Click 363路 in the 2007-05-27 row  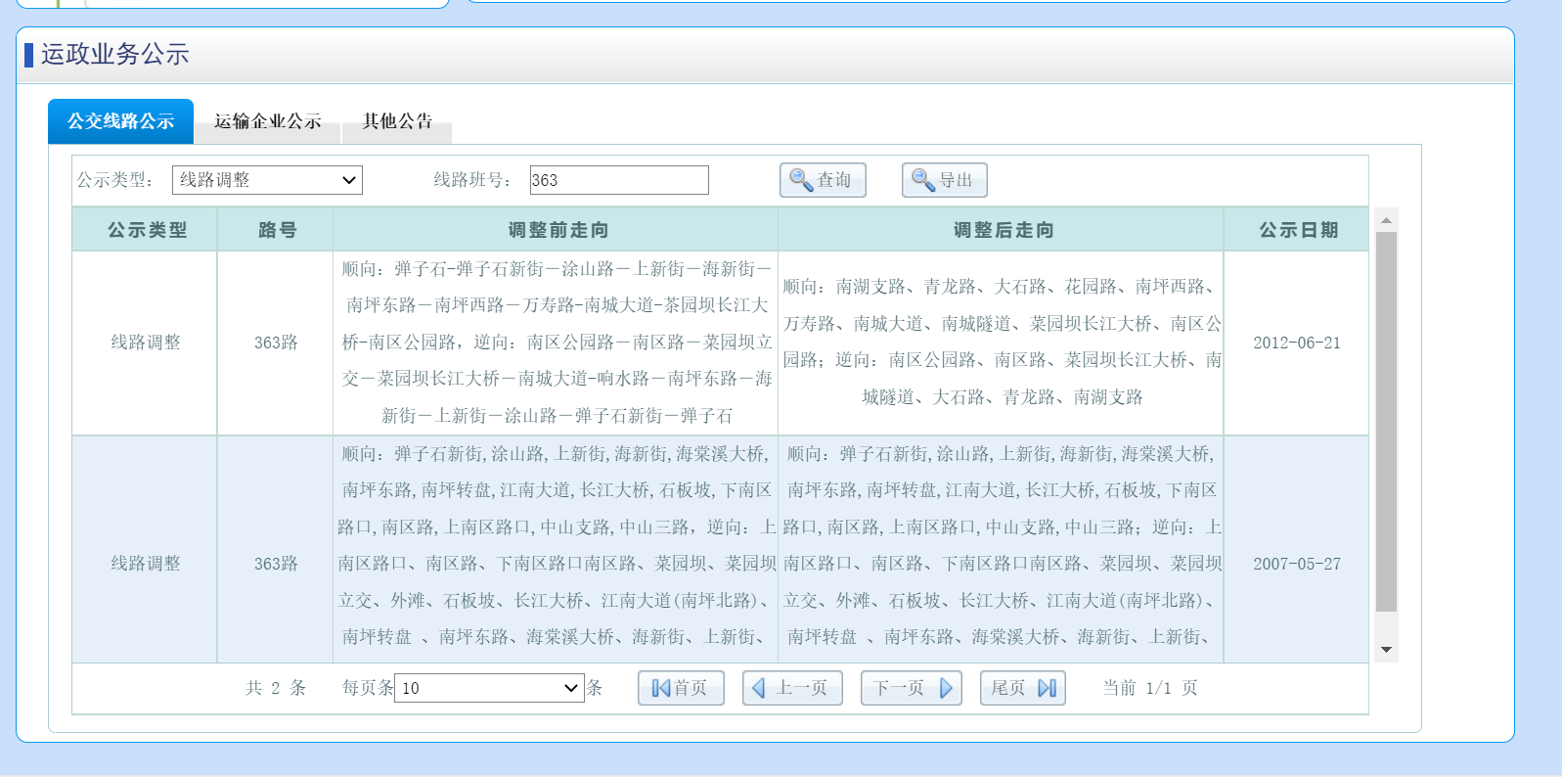click(276, 564)
